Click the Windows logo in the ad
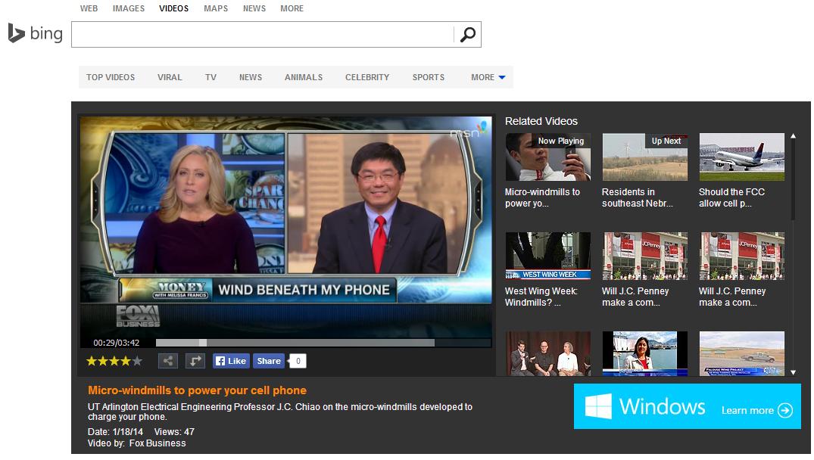 tap(598, 407)
